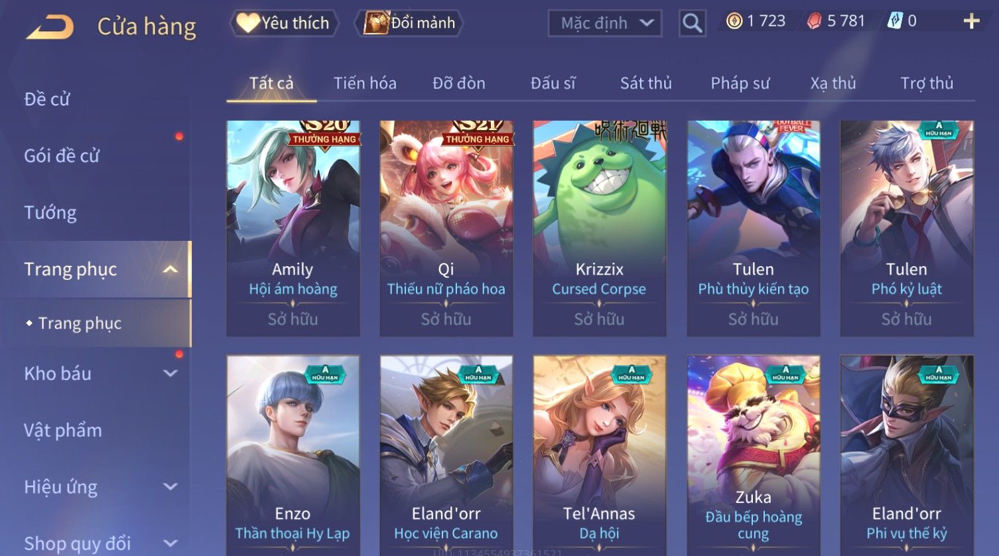Open Yêu thích heart favorites
Image resolution: width=999 pixels, height=556 pixels.
[x=284, y=23]
